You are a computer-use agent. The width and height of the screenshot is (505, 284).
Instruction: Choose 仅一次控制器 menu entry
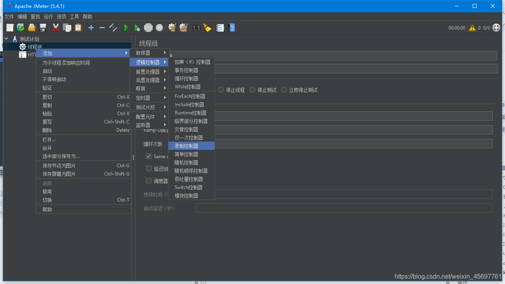(x=191, y=138)
